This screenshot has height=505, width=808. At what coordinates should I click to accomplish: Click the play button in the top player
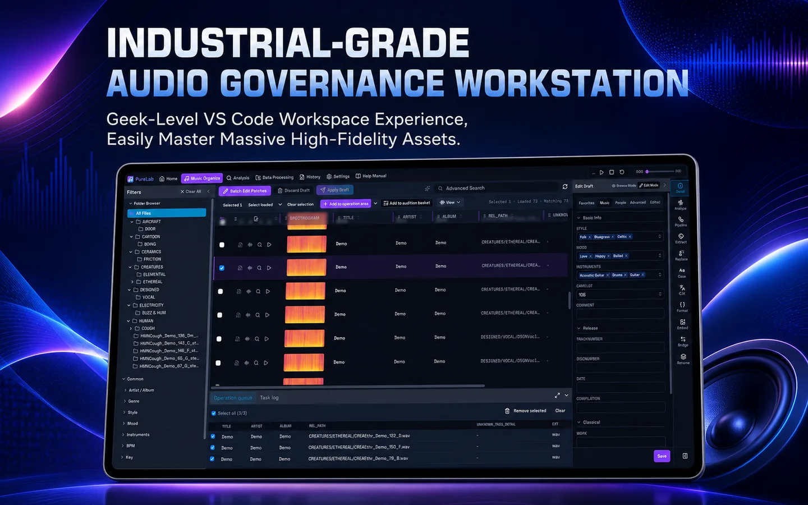[x=602, y=172]
